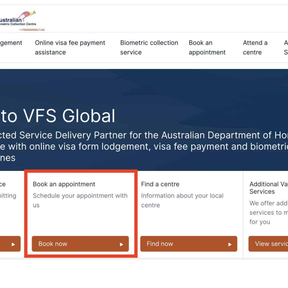Viewport: 288px width, 288px height.
Task: Click 'Information about your local centre' description
Action: tap(182, 200)
